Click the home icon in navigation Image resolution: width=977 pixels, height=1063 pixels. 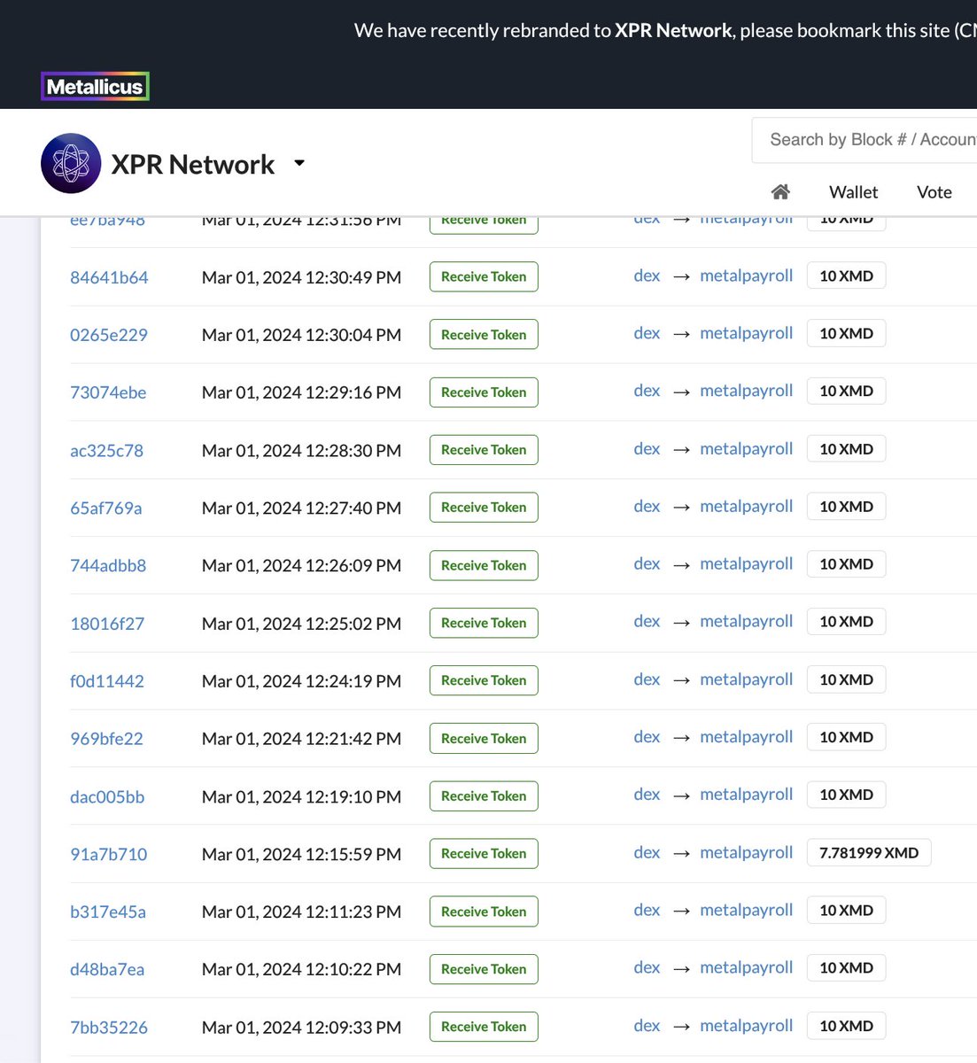tap(780, 192)
